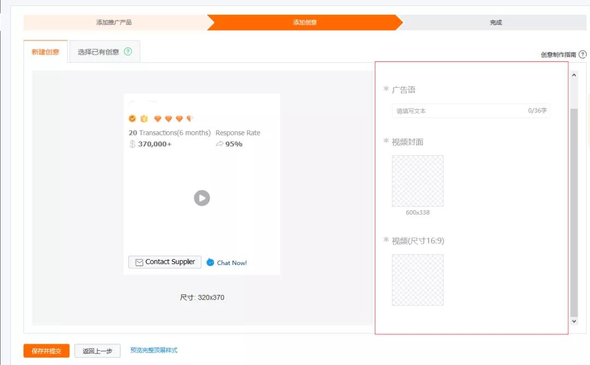Click green help icon beside 选择已有创意

128,51
